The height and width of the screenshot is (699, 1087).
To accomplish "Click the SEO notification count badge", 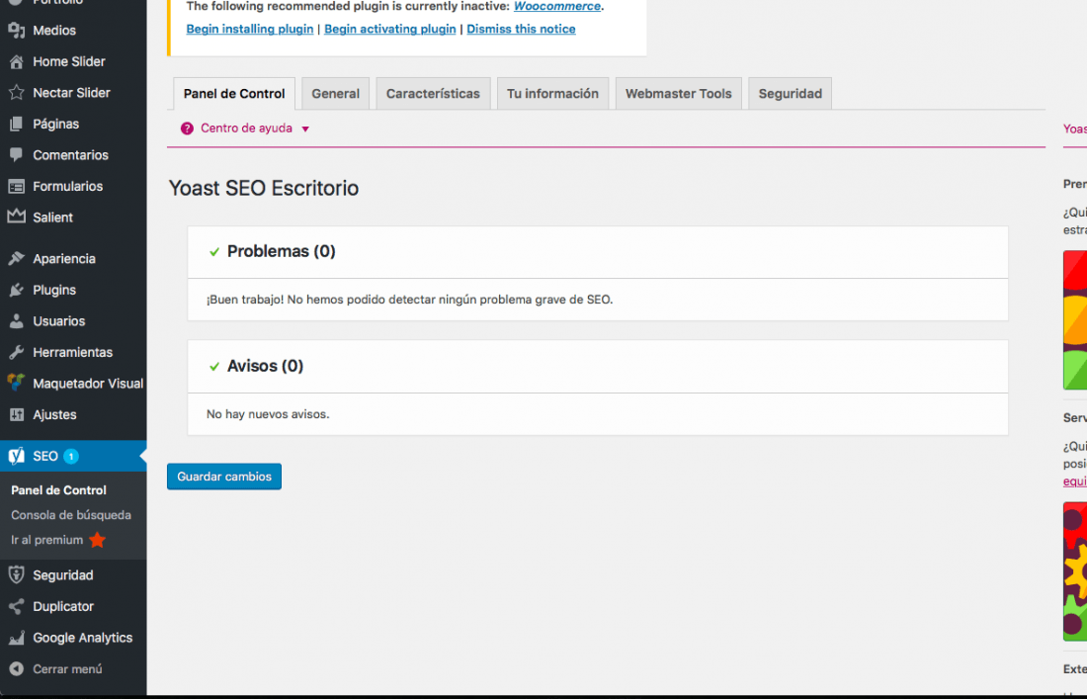I will pos(71,457).
